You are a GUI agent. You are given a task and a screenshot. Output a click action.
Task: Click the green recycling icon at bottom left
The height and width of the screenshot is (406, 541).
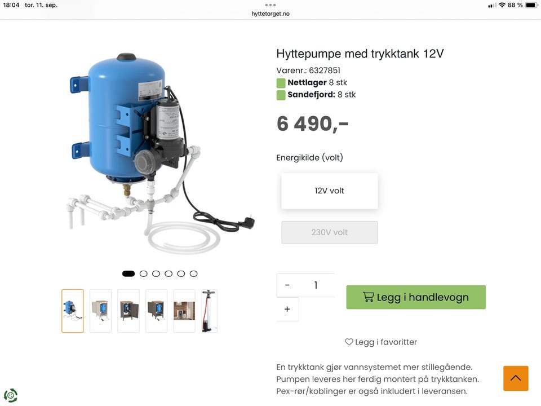[x=11, y=395]
